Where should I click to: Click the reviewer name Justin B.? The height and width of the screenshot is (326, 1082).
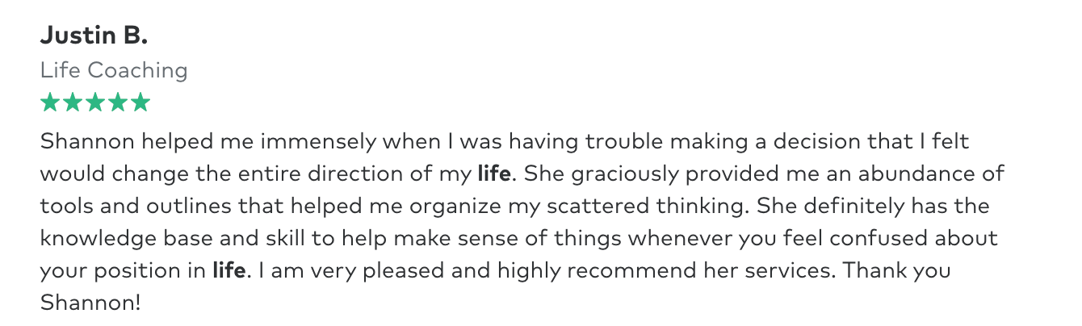(x=94, y=35)
